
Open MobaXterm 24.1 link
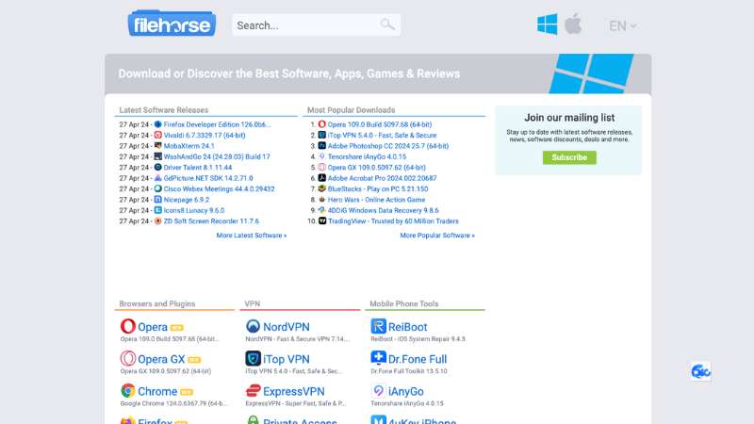[x=189, y=146]
